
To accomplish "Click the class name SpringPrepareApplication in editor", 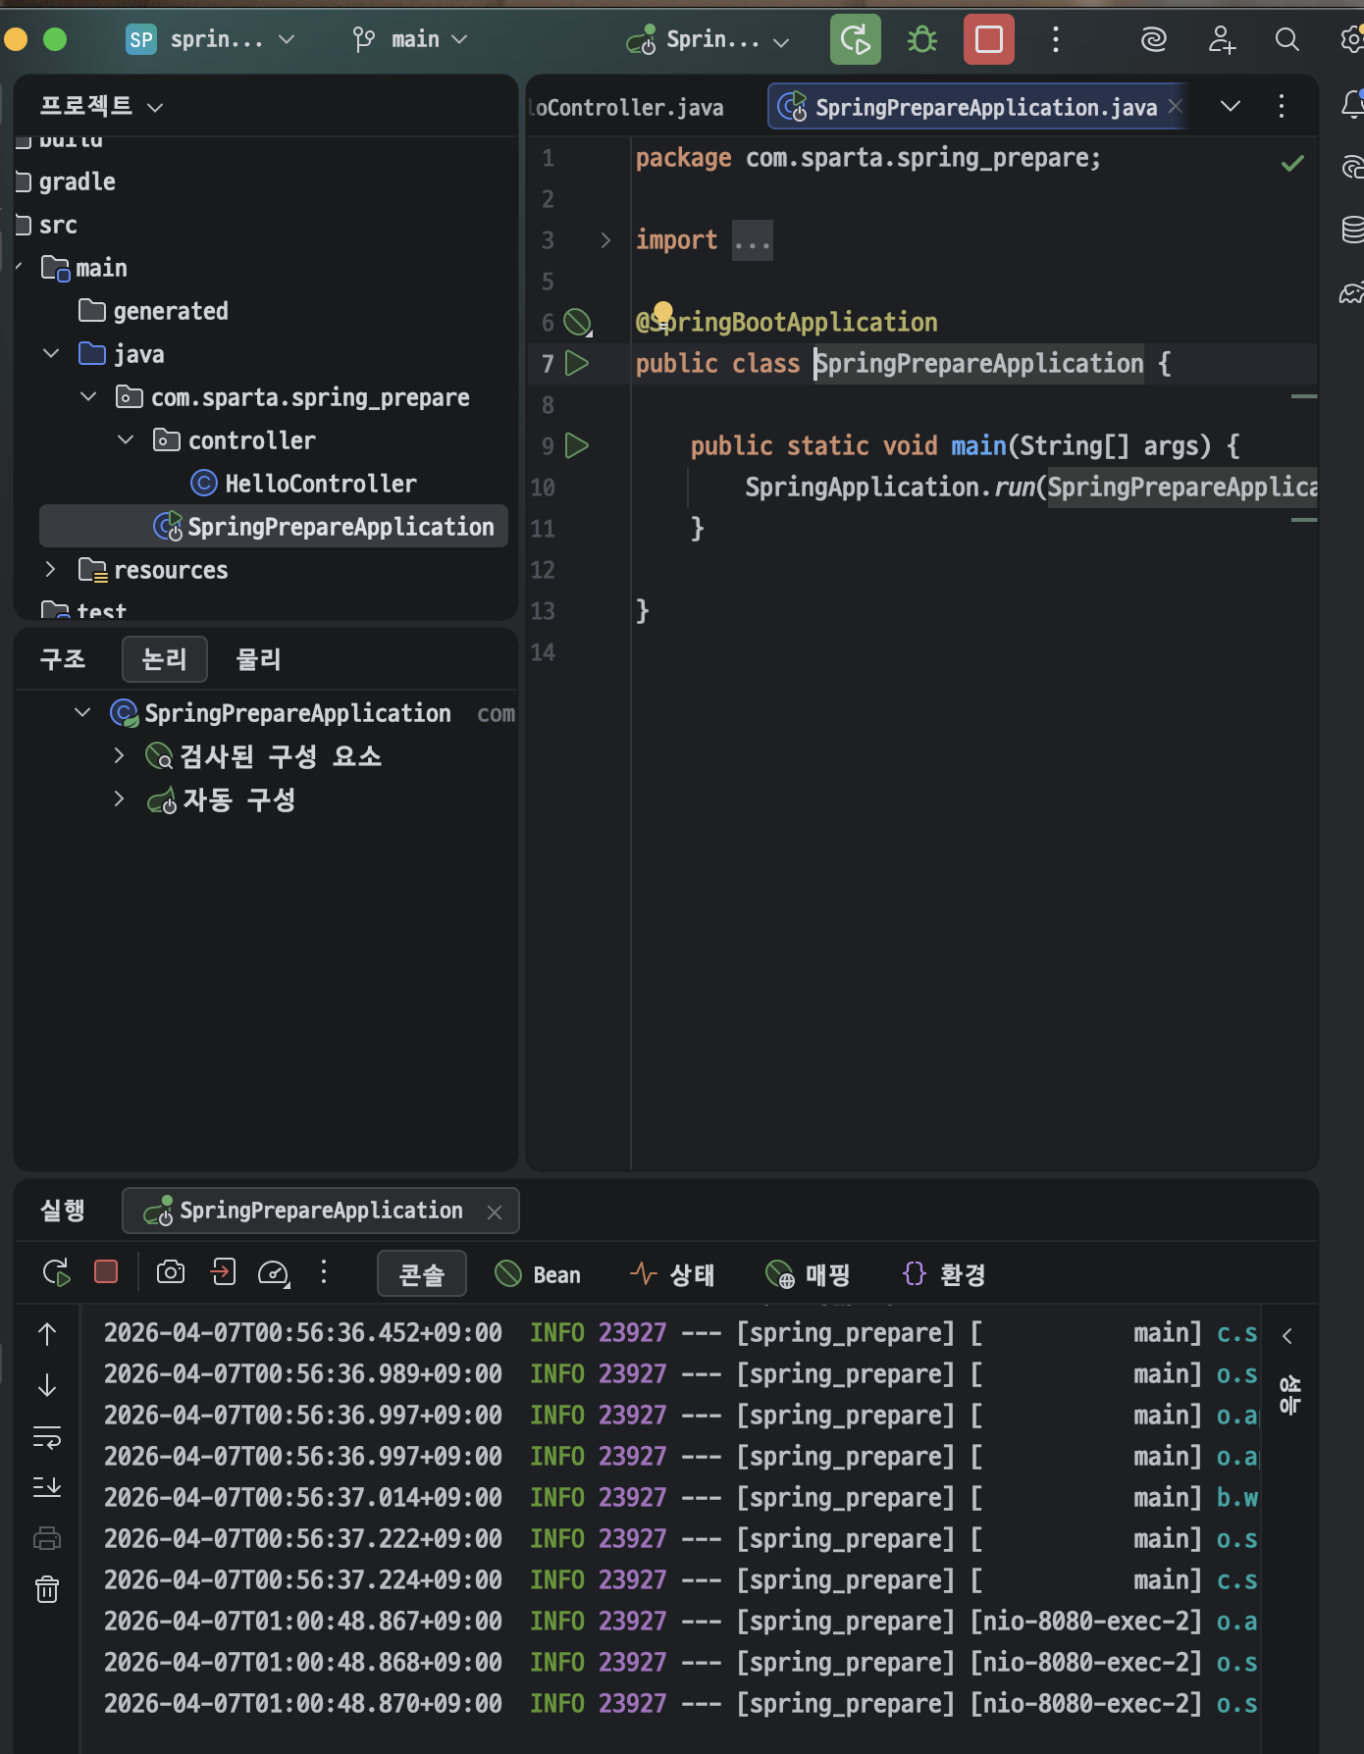I will point(979,364).
